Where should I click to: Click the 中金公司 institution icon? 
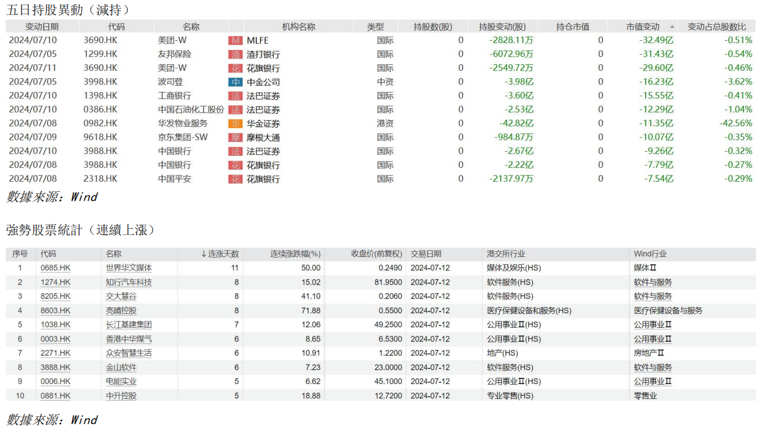pyautogui.click(x=235, y=82)
